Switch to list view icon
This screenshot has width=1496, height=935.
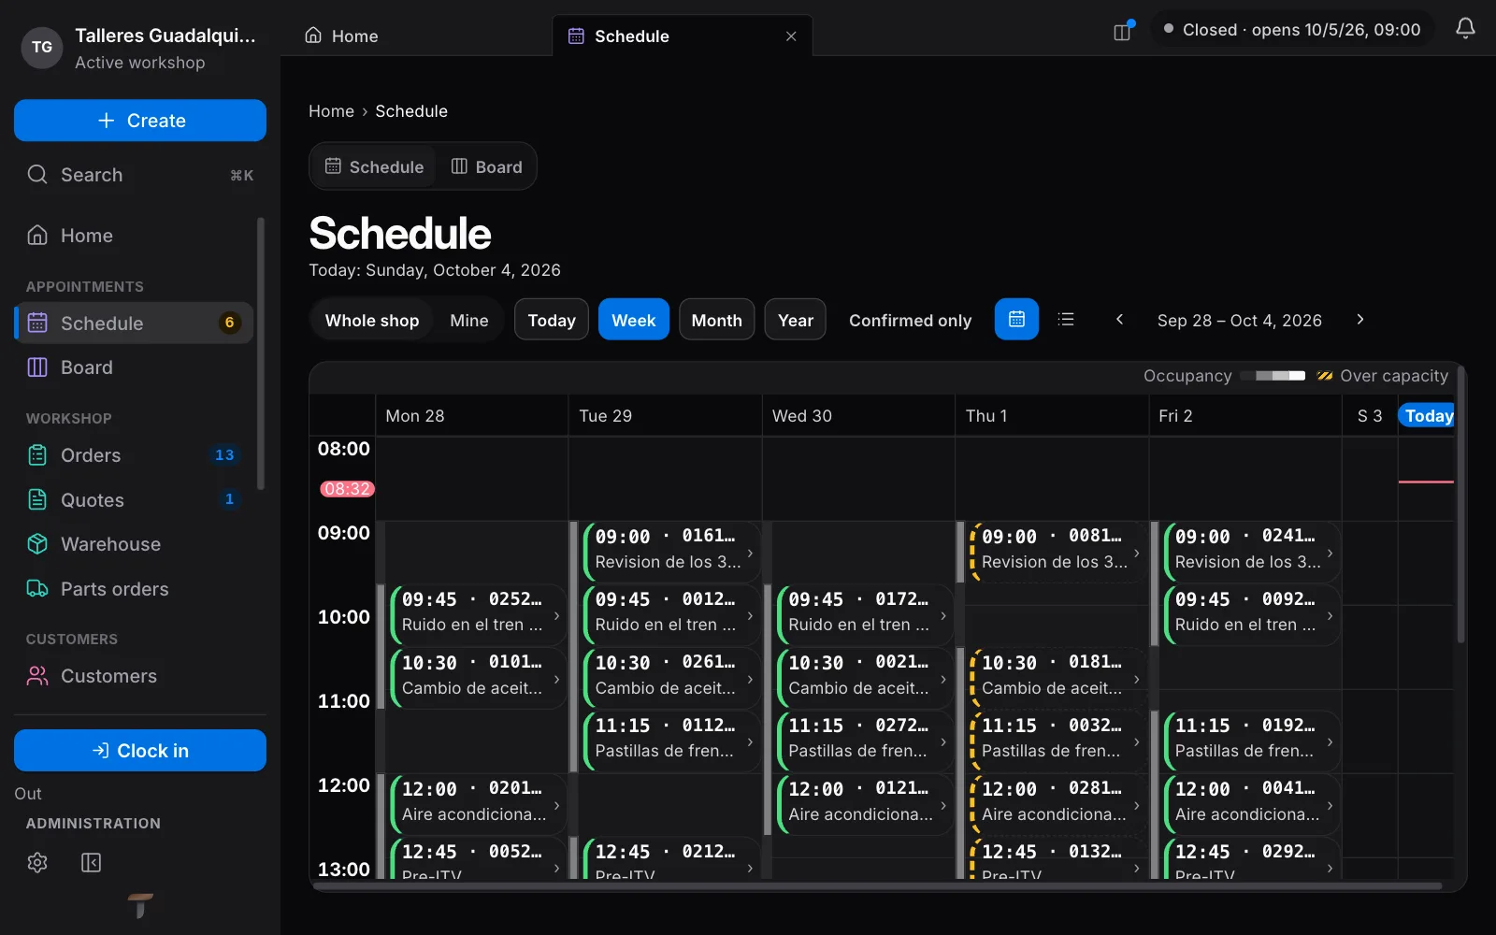click(1066, 320)
